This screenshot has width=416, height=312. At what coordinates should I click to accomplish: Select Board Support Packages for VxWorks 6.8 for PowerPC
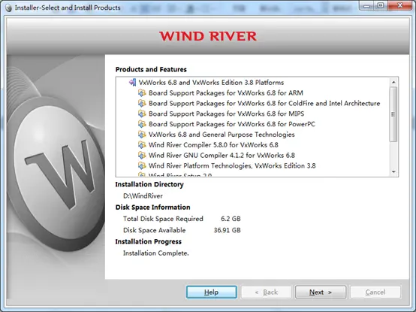point(232,124)
